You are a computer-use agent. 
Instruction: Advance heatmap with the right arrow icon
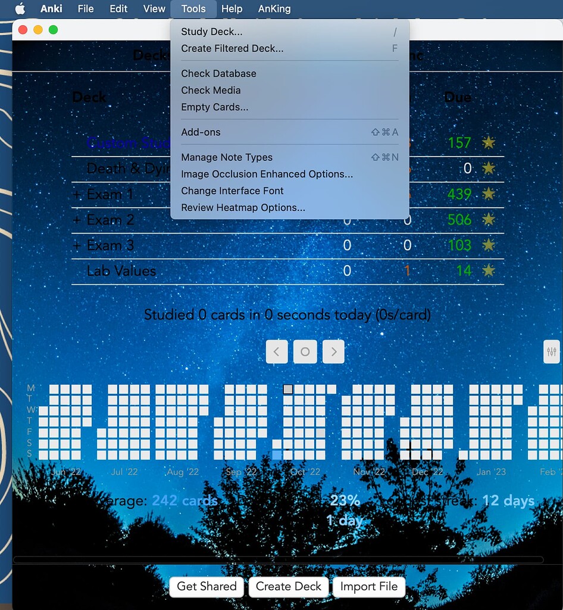click(333, 351)
